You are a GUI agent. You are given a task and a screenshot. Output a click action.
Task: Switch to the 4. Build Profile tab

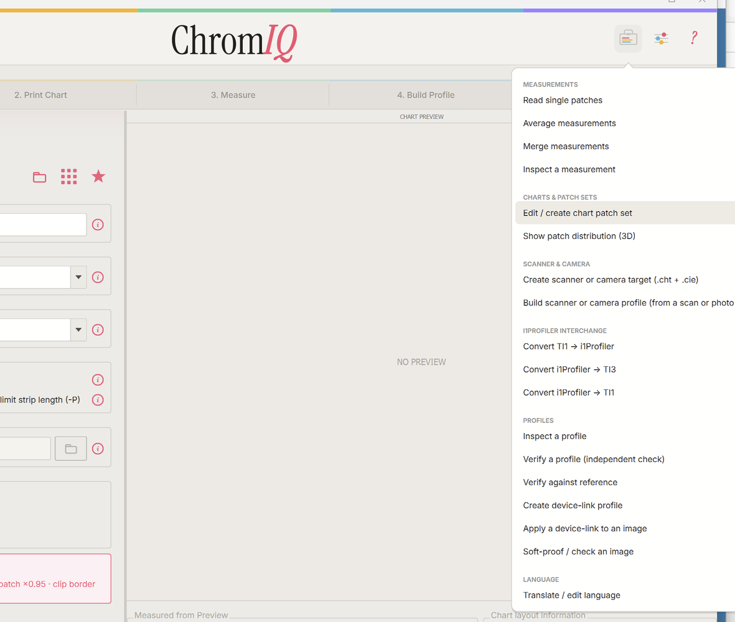(426, 95)
